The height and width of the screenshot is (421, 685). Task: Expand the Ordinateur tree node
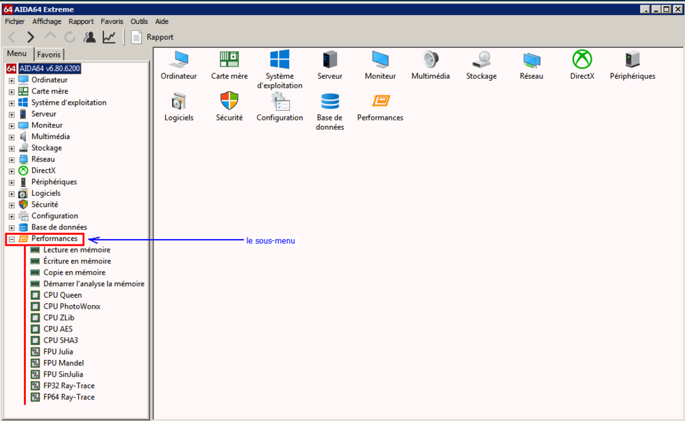tap(12, 81)
